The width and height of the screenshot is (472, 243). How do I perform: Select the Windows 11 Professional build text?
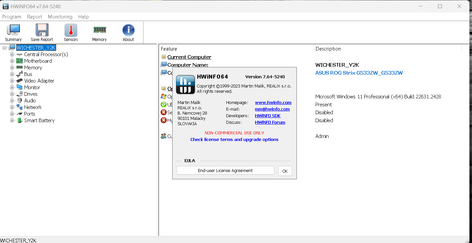click(378, 97)
